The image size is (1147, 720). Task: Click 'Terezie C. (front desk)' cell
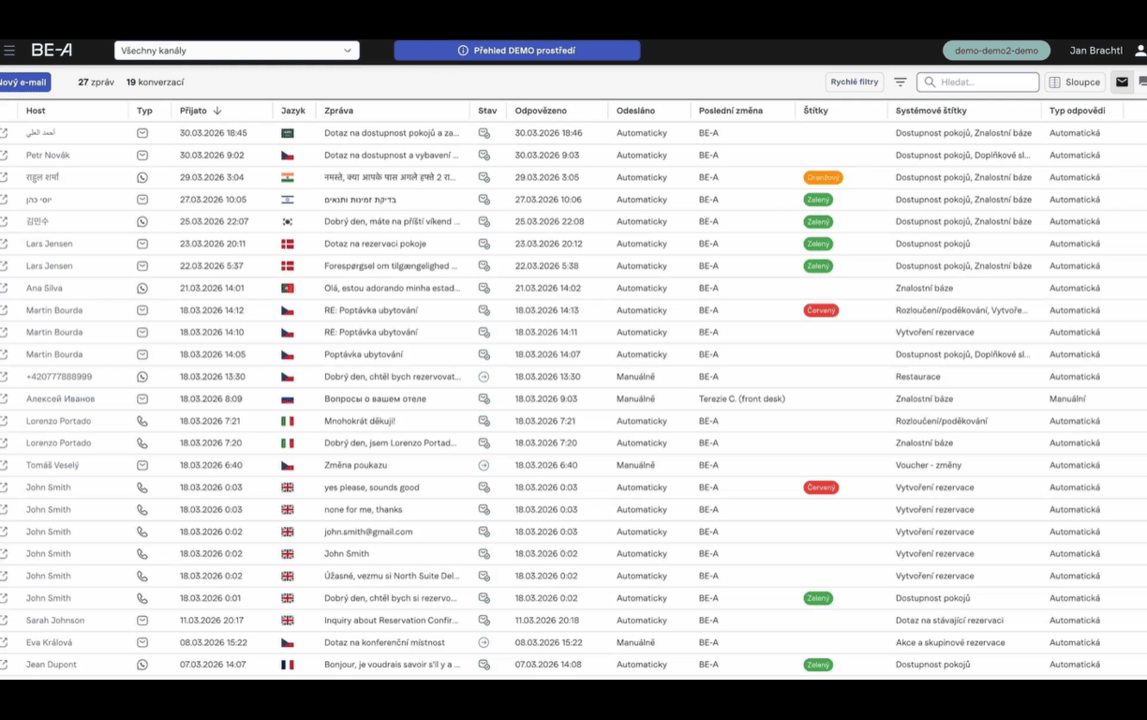(x=742, y=398)
